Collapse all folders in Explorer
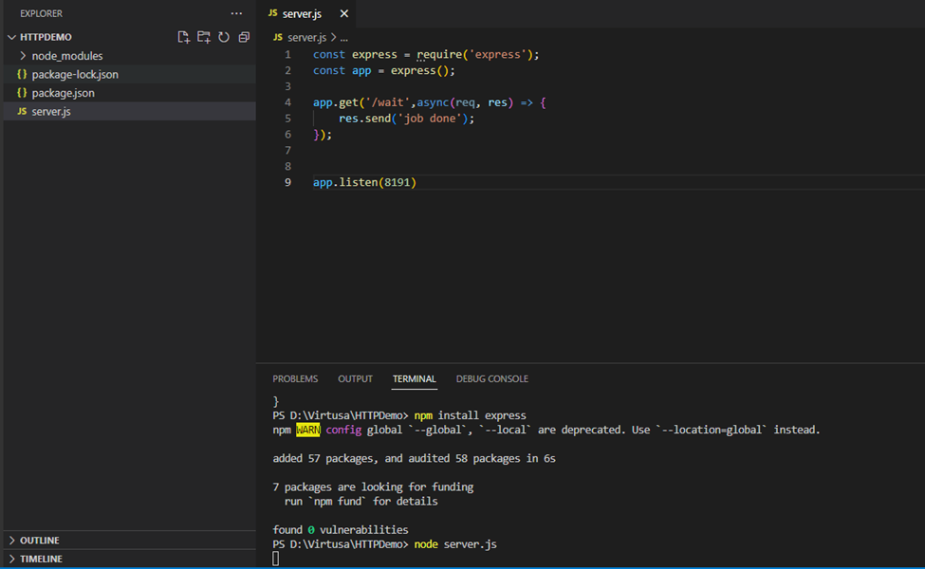925x569 pixels. point(244,37)
